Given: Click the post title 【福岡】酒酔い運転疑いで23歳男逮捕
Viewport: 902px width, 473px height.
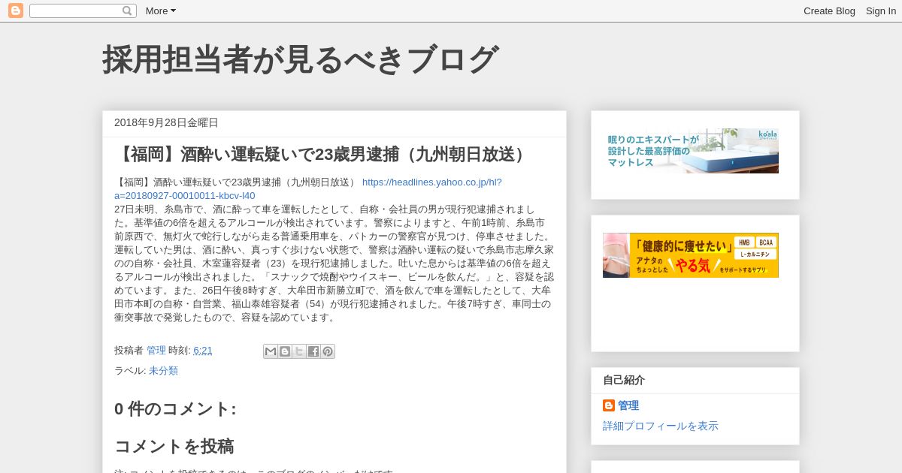Looking at the screenshot, I should pyautogui.click(x=323, y=155).
